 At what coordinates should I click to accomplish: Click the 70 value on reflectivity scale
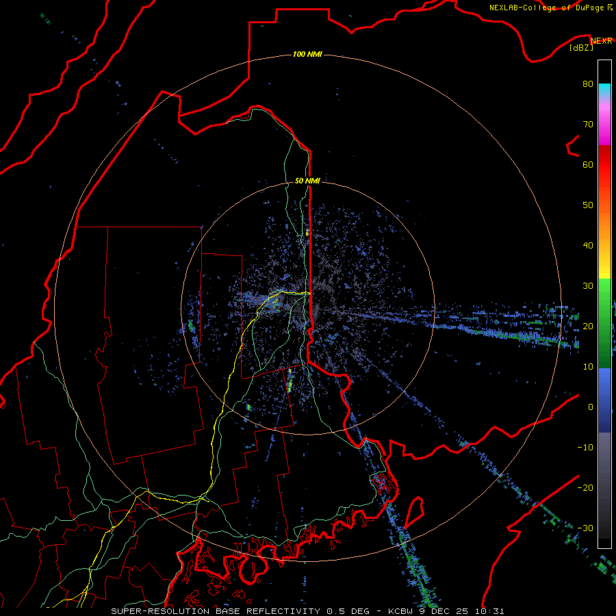(x=588, y=124)
